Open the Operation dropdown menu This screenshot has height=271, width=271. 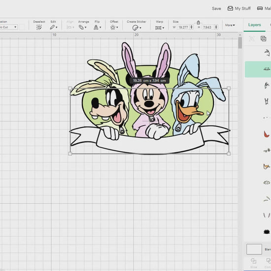point(9,27)
